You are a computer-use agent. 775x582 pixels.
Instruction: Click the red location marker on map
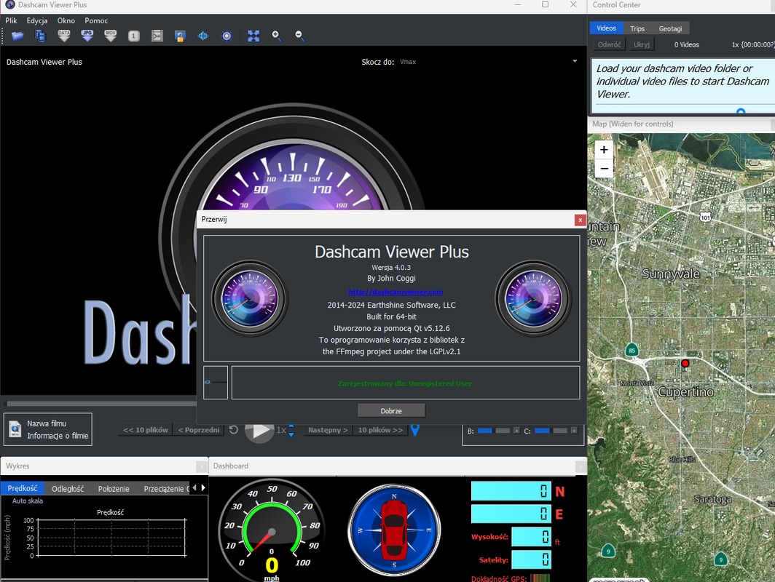685,363
